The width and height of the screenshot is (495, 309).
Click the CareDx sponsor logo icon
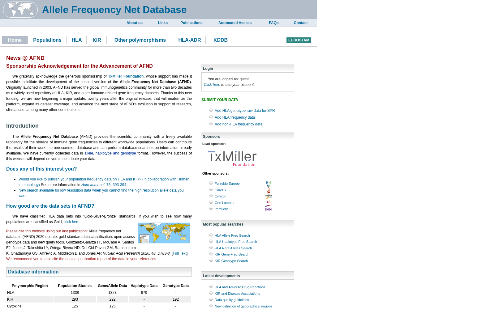click(269, 191)
